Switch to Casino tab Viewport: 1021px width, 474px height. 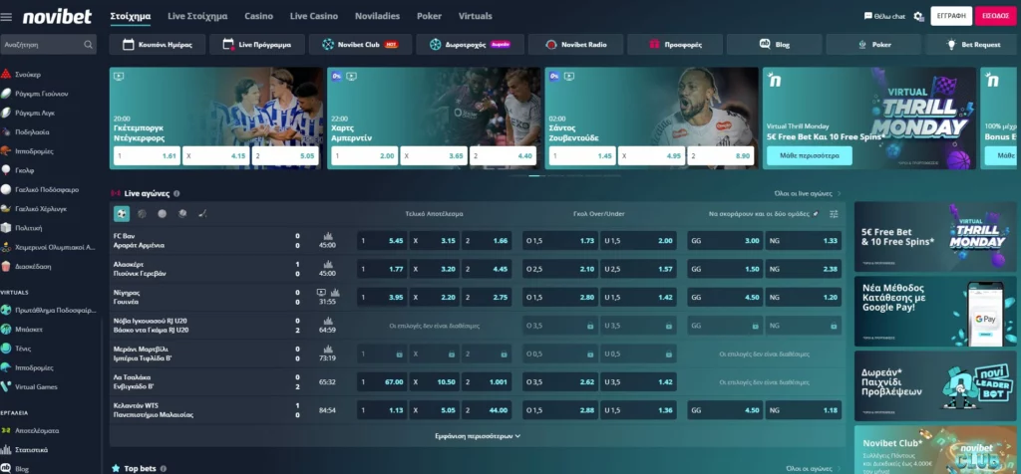point(258,16)
